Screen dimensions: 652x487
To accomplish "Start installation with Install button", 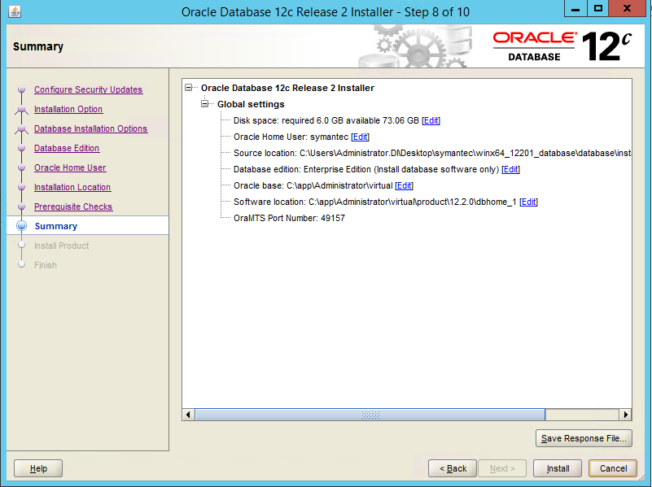I will pyautogui.click(x=558, y=468).
